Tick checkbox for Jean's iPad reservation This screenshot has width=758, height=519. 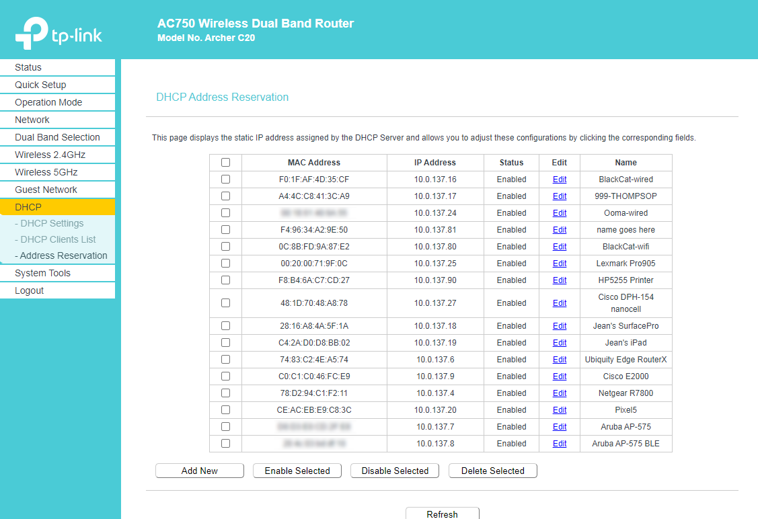(x=225, y=343)
